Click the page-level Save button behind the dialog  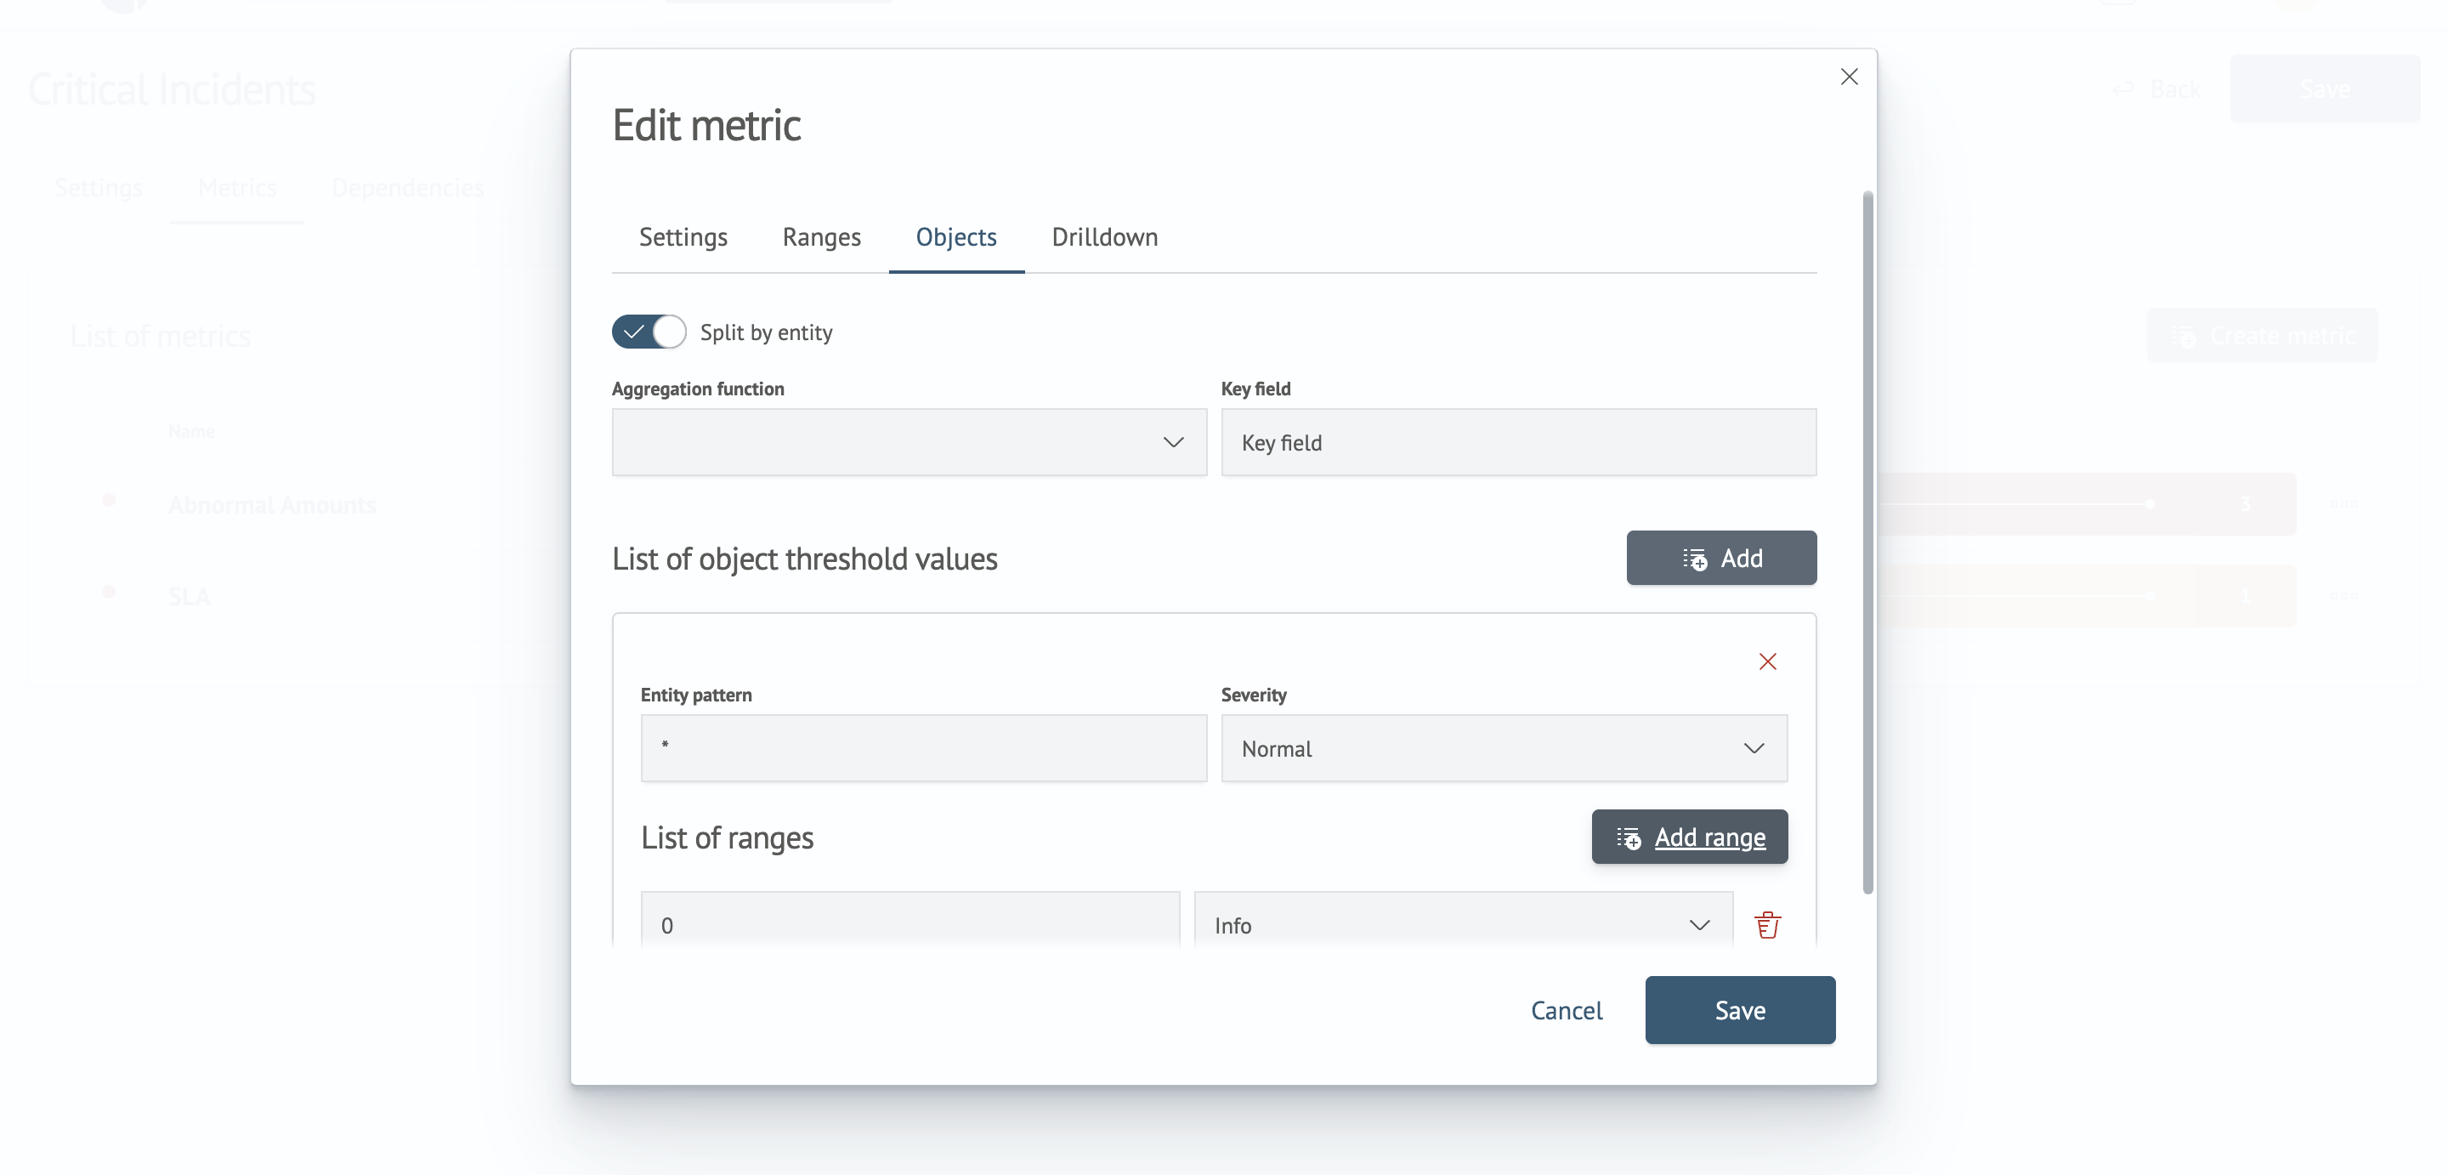click(2325, 88)
